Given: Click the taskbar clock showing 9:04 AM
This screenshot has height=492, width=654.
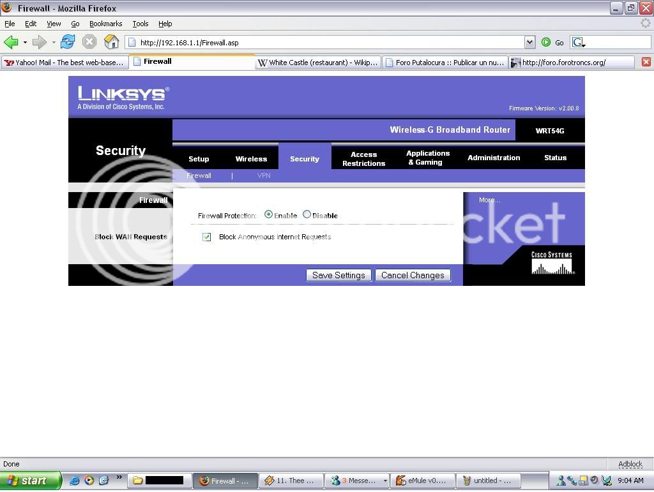Looking at the screenshot, I should click(630, 481).
